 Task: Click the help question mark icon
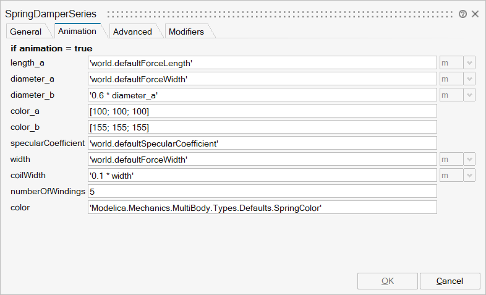pos(463,14)
